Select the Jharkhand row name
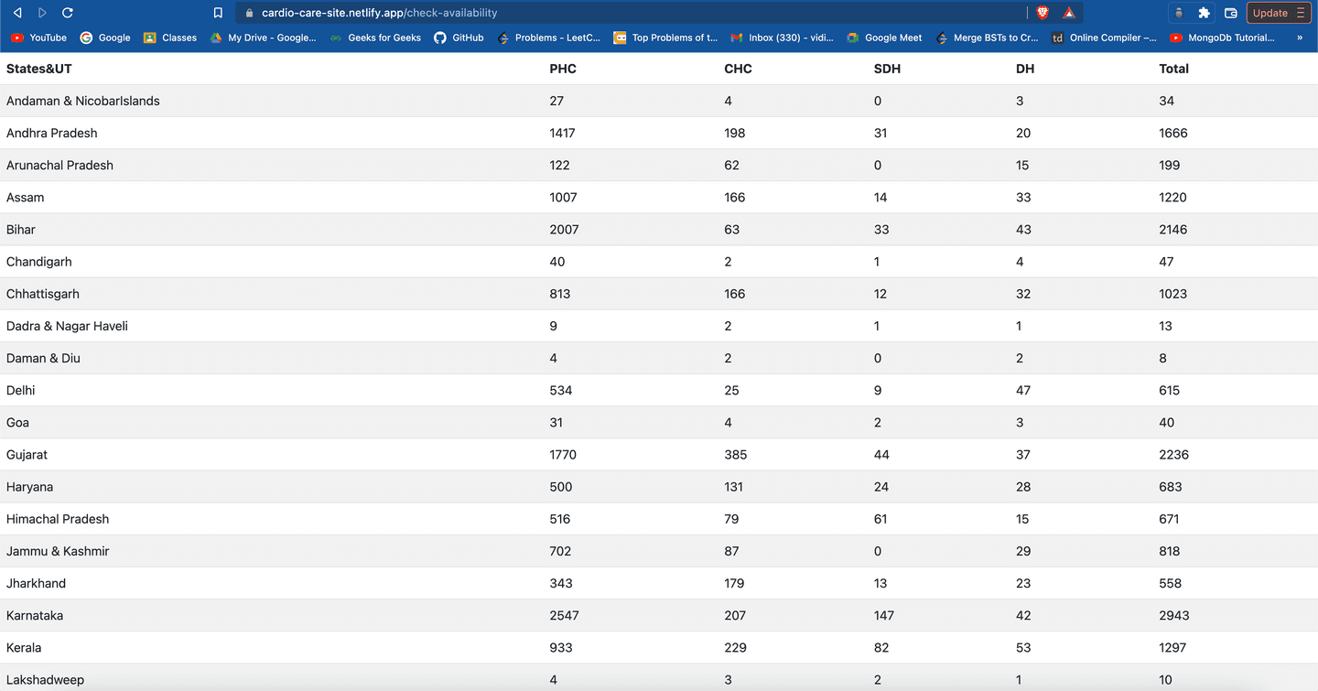1318x691 pixels. tap(37, 583)
